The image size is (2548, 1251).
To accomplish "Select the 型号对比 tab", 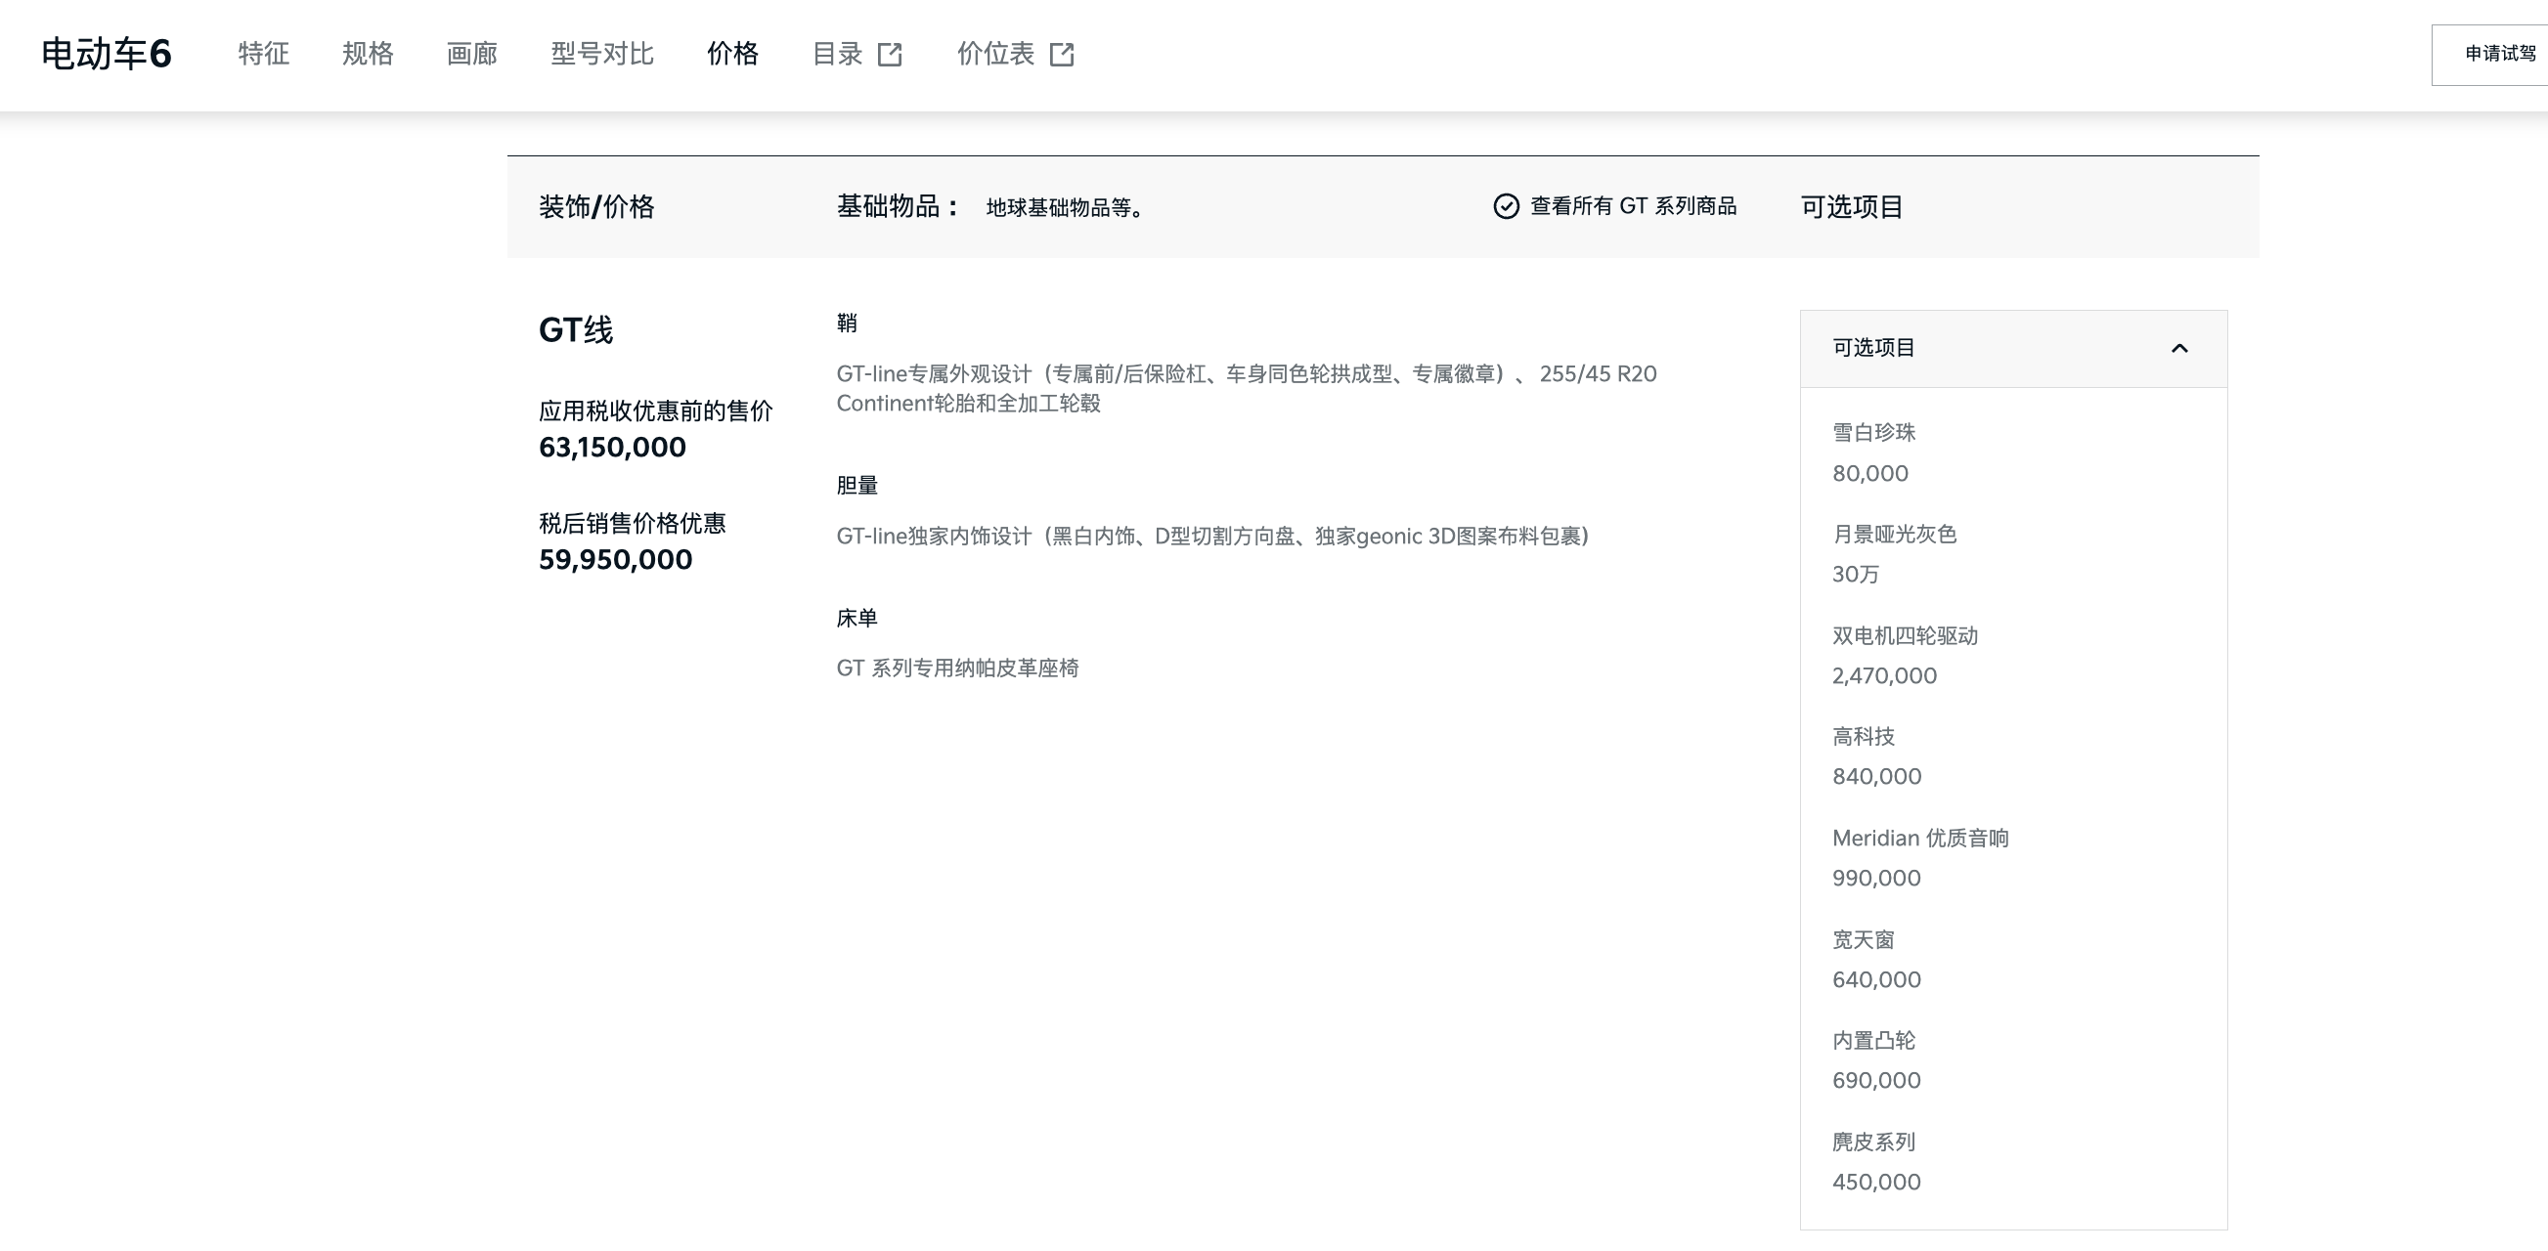I will (601, 54).
